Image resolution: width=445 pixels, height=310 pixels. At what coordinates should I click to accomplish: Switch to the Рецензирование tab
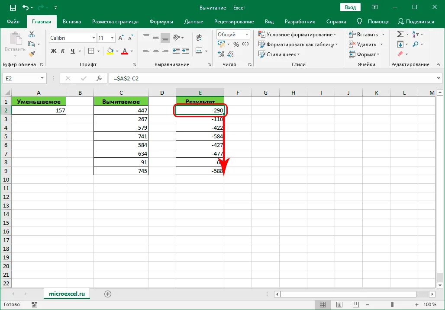point(234,22)
